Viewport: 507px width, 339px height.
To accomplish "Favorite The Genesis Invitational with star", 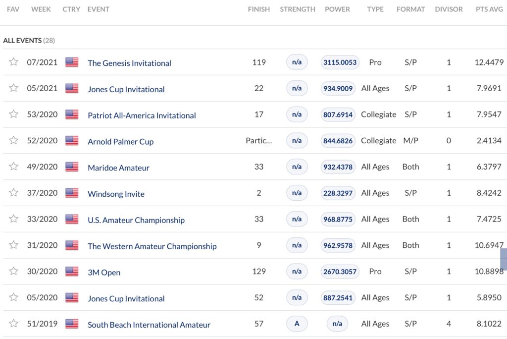I will [x=14, y=62].
